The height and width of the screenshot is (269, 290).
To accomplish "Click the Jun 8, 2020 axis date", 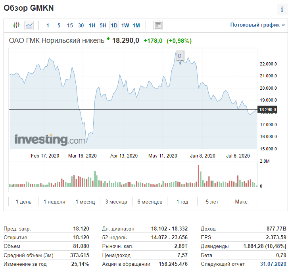I will coord(203,156).
